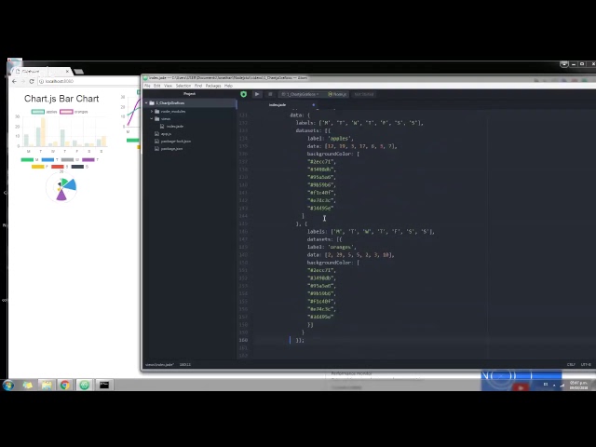Open index.jade in the tree view
Image resolution: width=596 pixels, height=447 pixels.
(175, 127)
